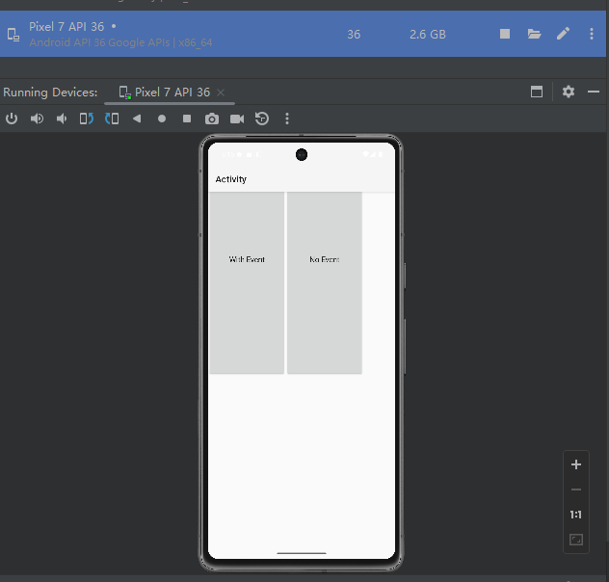Open Running Devices settings gear
609x582 pixels.
coord(569,92)
